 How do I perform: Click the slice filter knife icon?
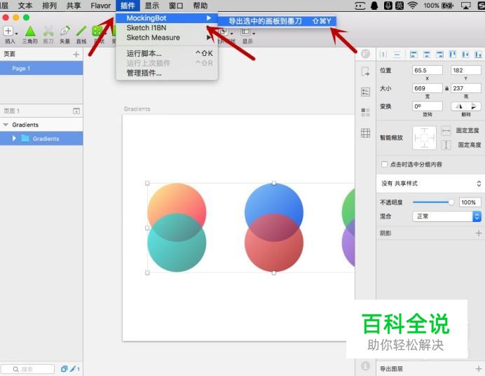[x=73, y=368]
